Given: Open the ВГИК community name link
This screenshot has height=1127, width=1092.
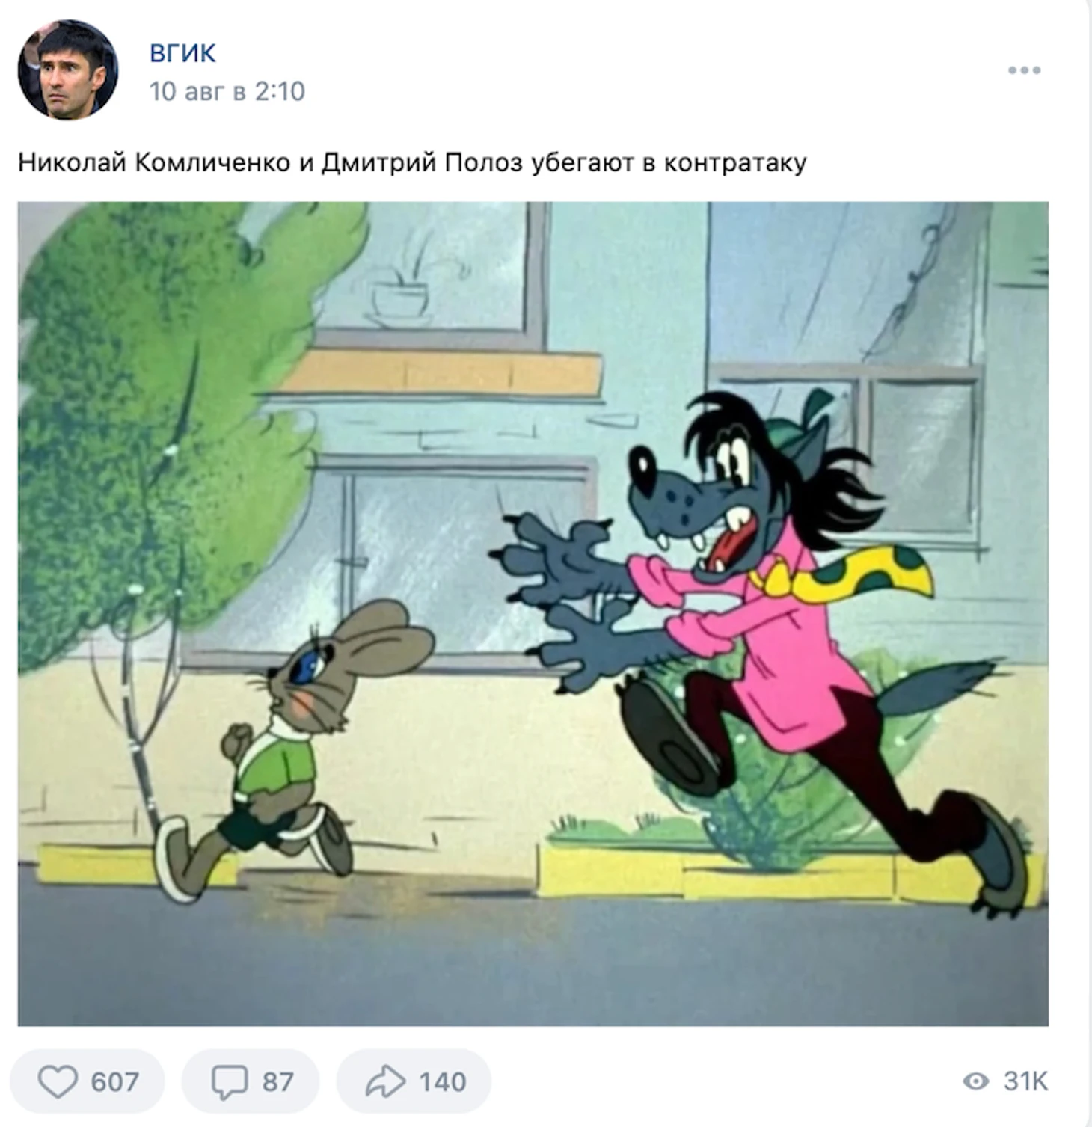Looking at the screenshot, I should coord(182,53).
